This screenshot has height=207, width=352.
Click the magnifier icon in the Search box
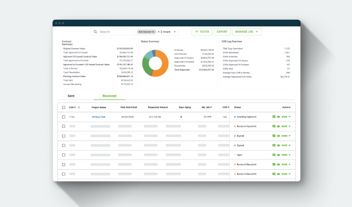click(x=95, y=32)
